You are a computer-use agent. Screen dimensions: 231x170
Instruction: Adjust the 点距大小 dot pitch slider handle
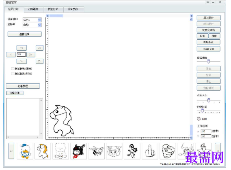209,100
